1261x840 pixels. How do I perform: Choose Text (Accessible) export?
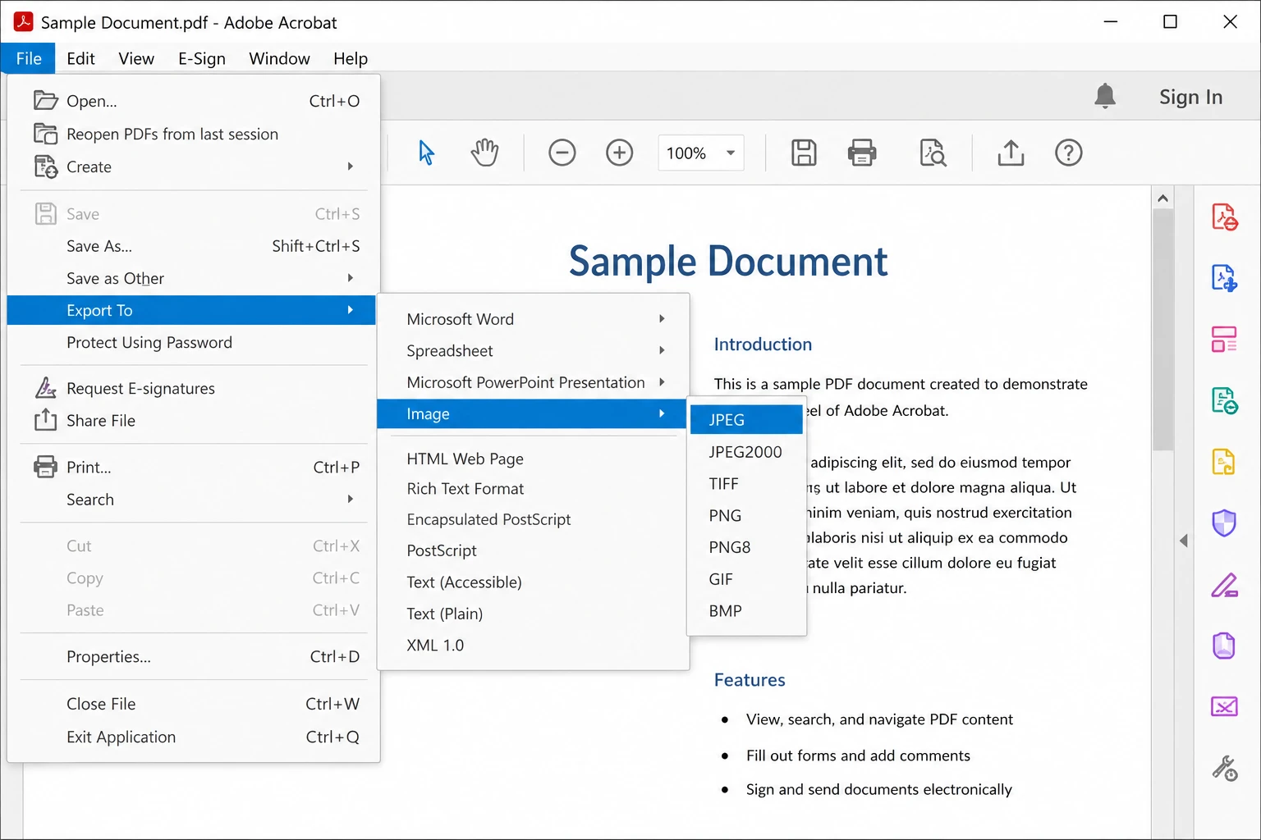[533, 582]
